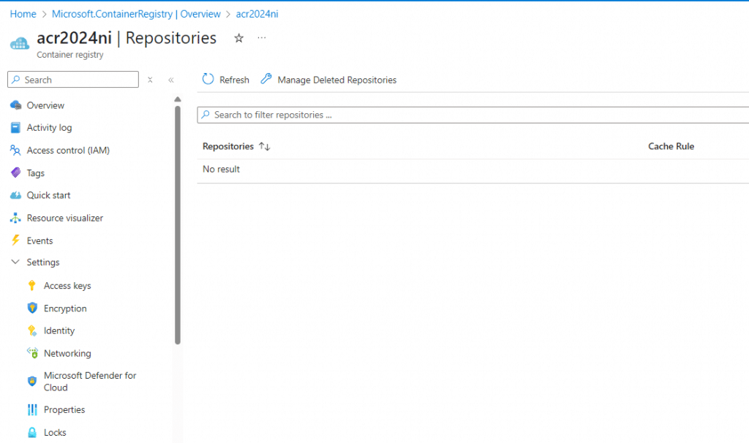Open Microsoft Defender for Cloud
Image resolution: width=749 pixels, height=443 pixels.
[x=89, y=382]
